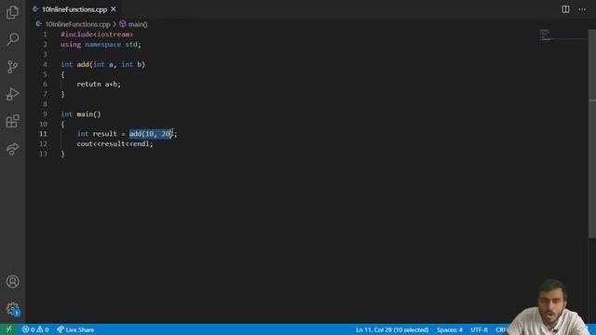Click line number 4 in gutter
Viewport: 596px width, 335px height.
pyautogui.click(x=45, y=64)
